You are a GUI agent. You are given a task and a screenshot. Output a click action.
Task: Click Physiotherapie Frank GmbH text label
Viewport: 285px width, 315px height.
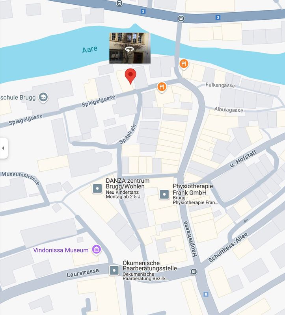[x=193, y=189]
